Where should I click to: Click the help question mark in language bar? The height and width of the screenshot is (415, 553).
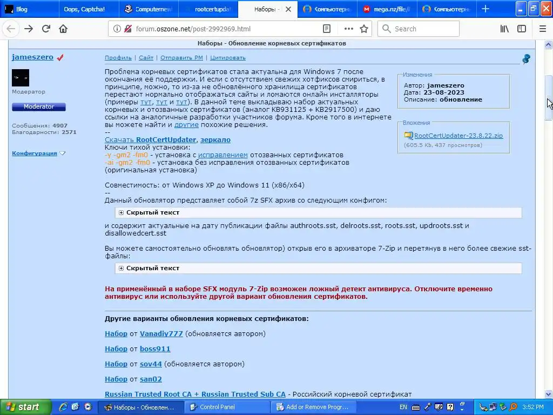(x=450, y=407)
